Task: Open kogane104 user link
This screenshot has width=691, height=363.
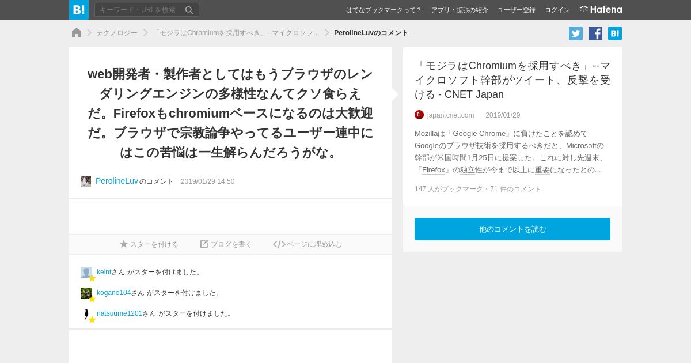Action: pos(113,293)
